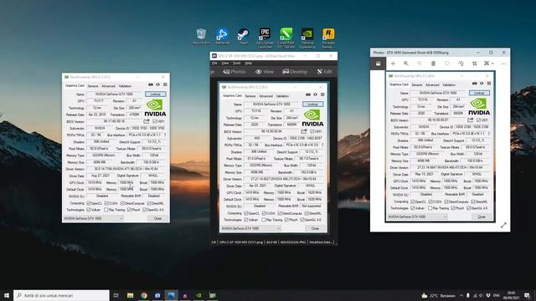Click the see-all-photos icon in Photos window
The width and height of the screenshot is (536, 301).
coord(378,64)
